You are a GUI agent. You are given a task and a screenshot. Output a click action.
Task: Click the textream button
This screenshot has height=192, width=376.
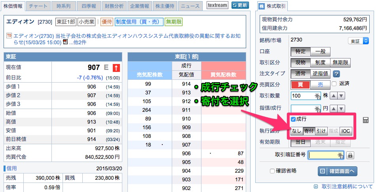(x=217, y=5)
